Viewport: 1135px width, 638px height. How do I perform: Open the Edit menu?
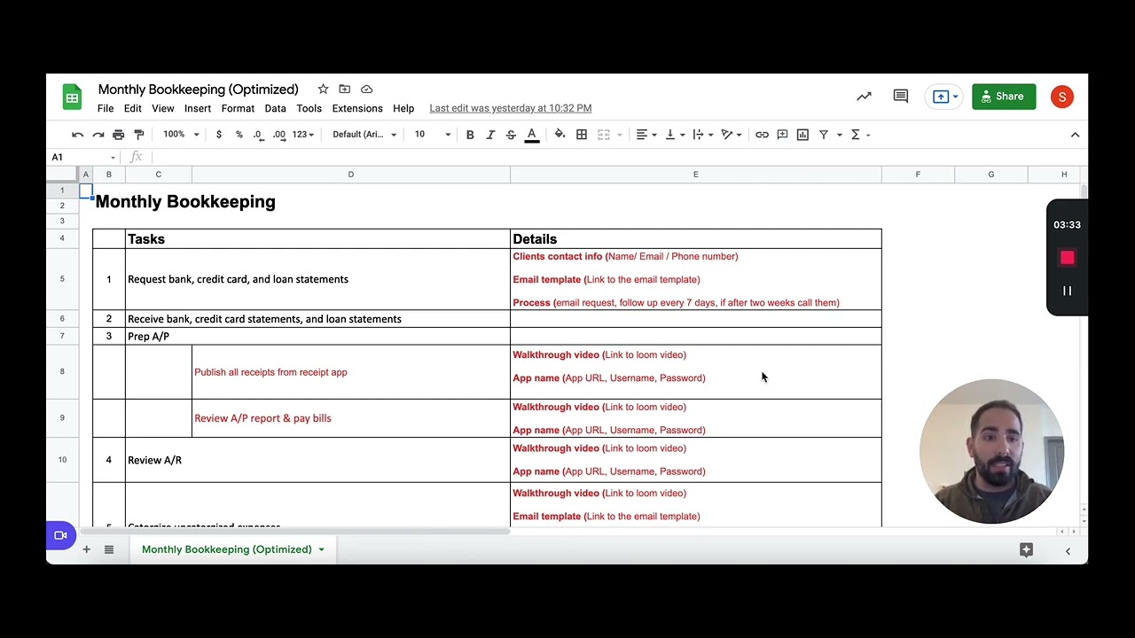click(133, 108)
